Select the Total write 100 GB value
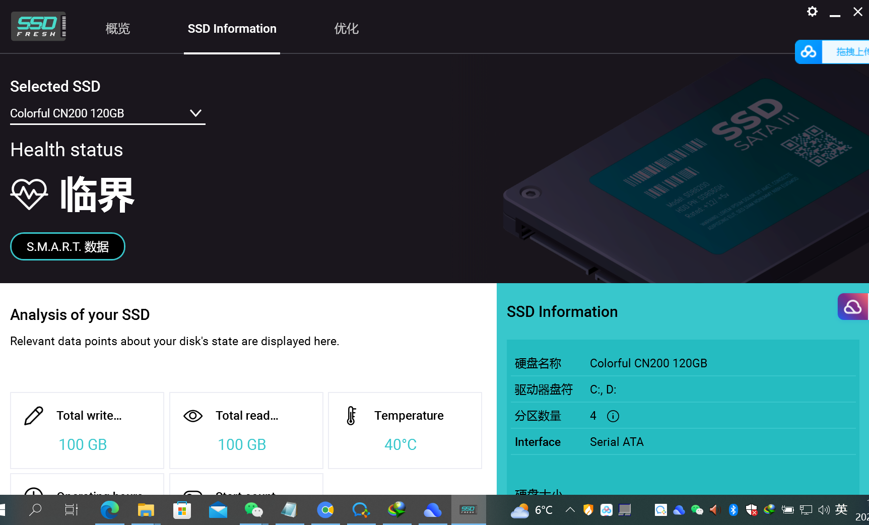The width and height of the screenshot is (869, 525). 83,444
